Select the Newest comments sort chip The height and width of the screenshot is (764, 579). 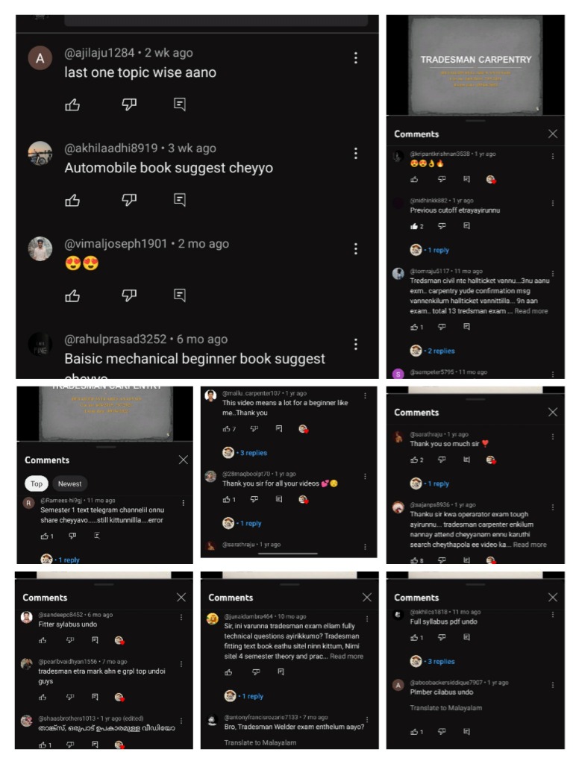pyautogui.click(x=69, y=483)
